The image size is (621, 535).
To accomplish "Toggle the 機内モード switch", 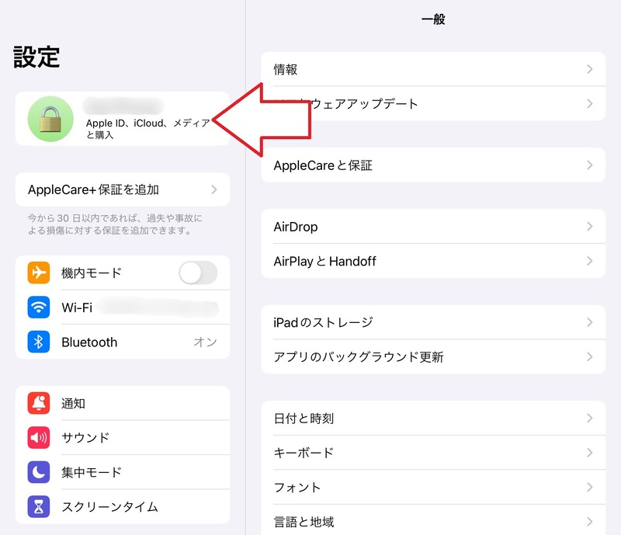I will point(198,273).
